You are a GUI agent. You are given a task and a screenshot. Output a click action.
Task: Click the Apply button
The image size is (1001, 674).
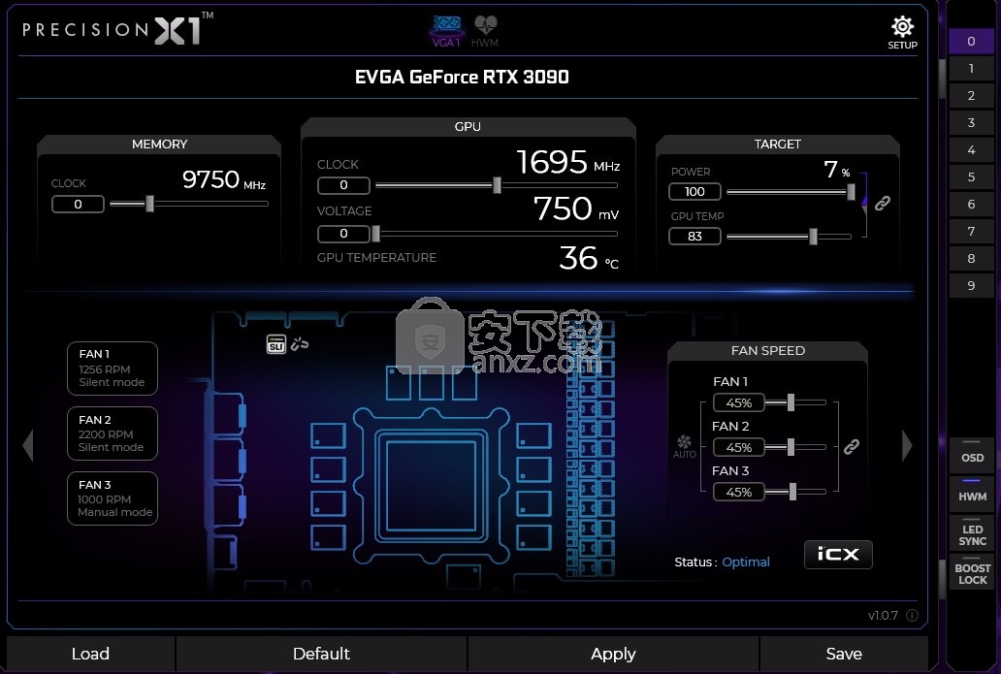[613, 654]
